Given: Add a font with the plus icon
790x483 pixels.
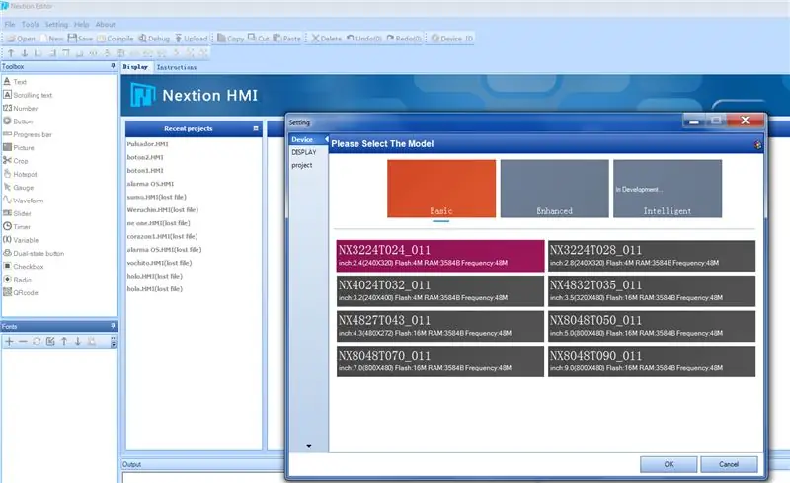Looking at the screenshot, I should coord(9,342).
